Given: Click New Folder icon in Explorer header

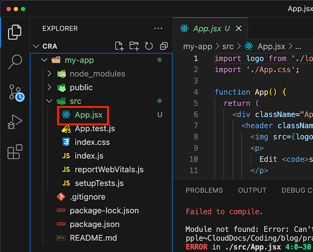Looking at the screenshot, I should (x=134, y=46).
